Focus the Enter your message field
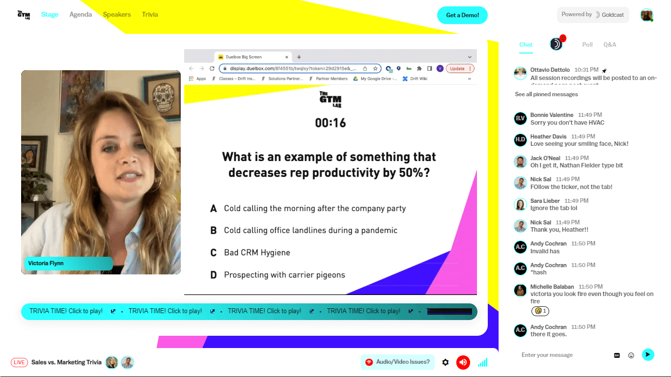Viewport: 671px width, 377px height. [564, 355]
